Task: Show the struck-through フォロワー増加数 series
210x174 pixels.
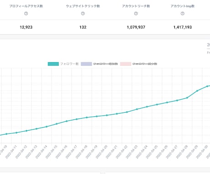Action: 105,64
